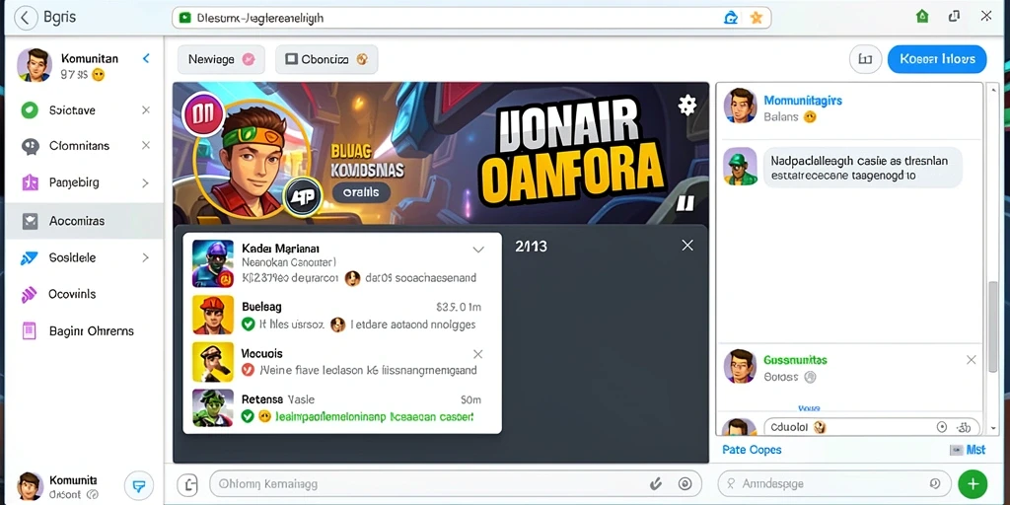
Task: Open the Momunitagirs profile name
Action: 803,101
